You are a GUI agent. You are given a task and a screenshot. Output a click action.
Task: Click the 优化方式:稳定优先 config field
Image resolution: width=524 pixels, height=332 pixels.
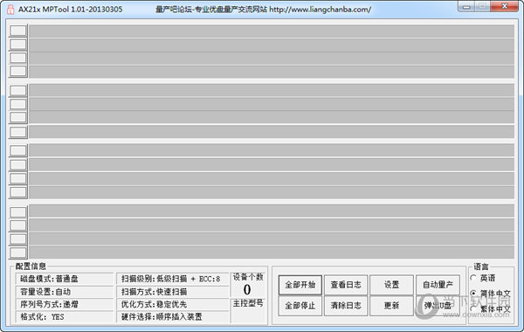[172, 304]
